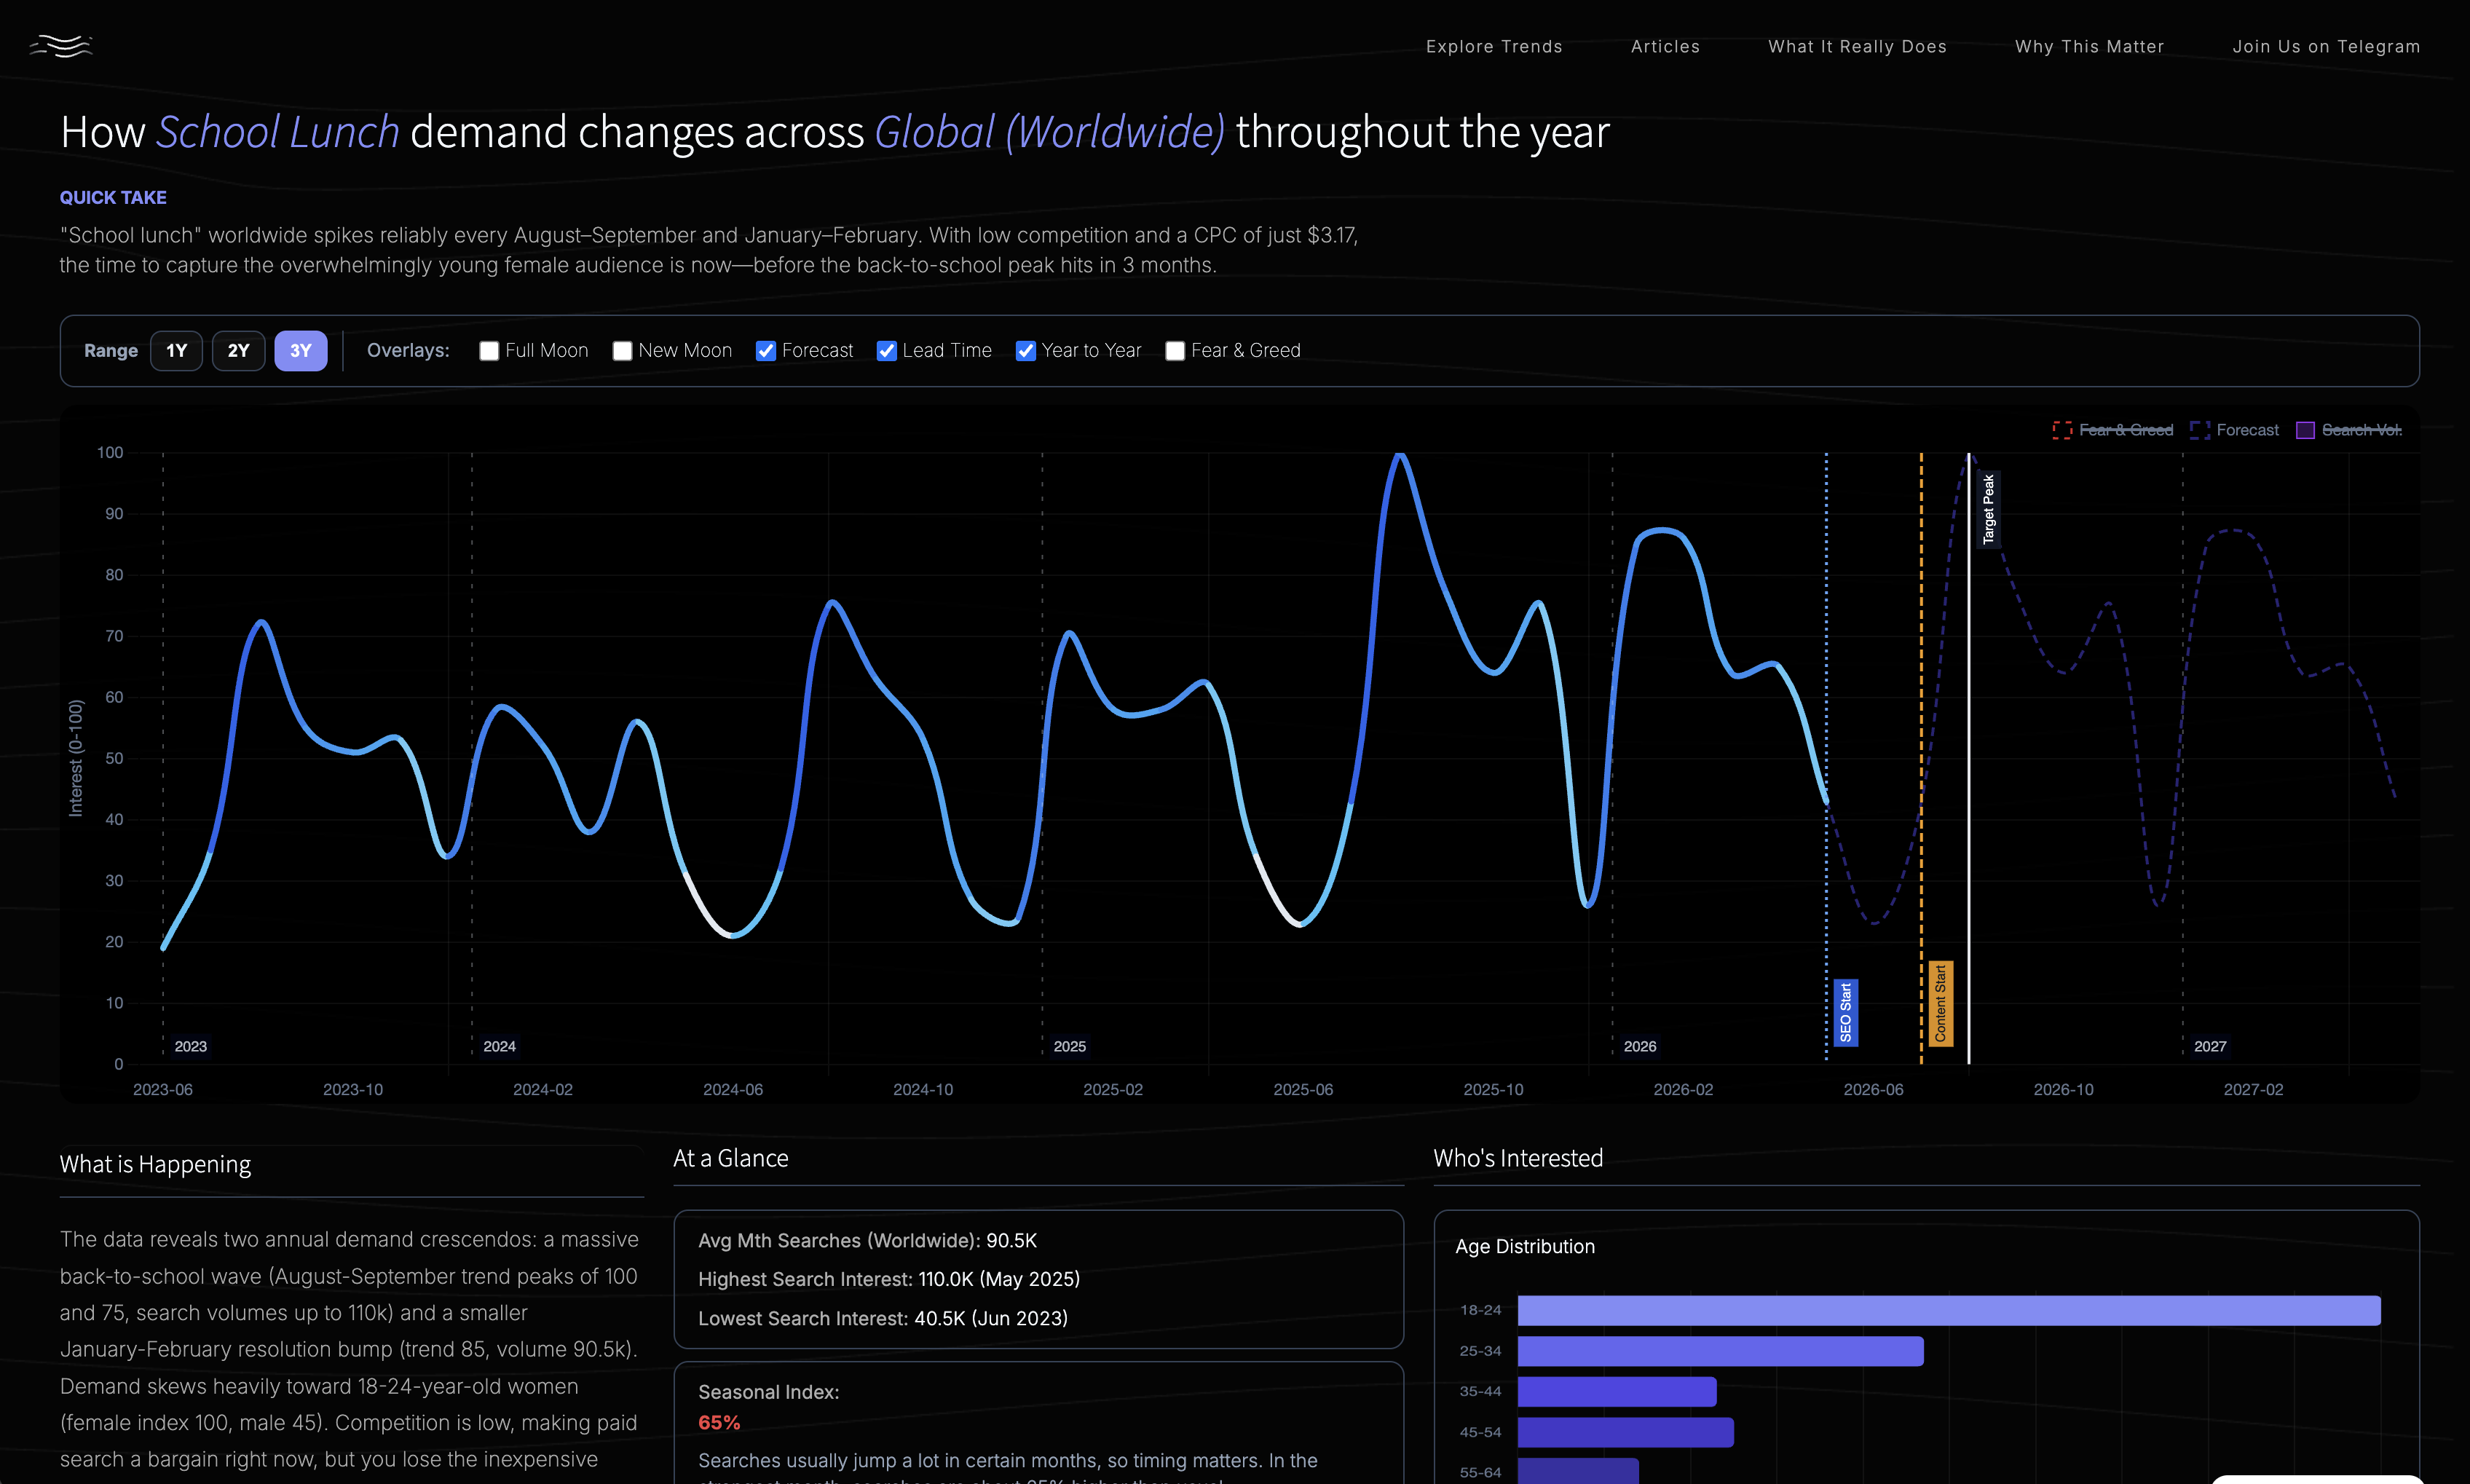
Task: Click the 18-24 age distribution bar
Action: tap(1949, 1310)
